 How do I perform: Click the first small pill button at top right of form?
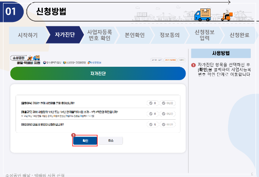pyautogui.click(x=156, y=60)
